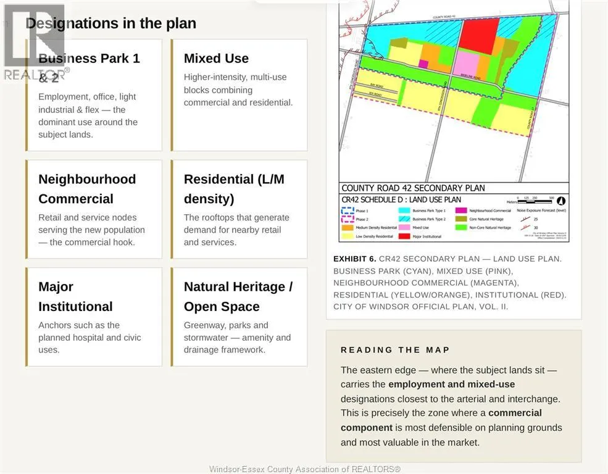
Task: Click the Phase 1 dashed blue legend symbol
Action: (x=348, y=210)
